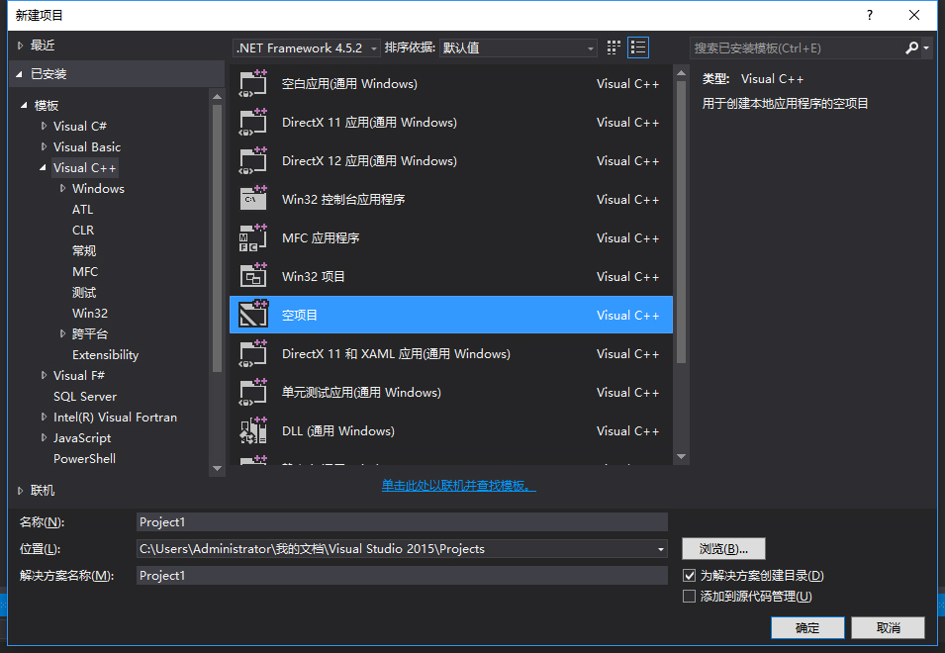Image resolution: width=945 pixels, height=653 pixels.
Task: Expand the 联机 section
Action: pos(20,491)
